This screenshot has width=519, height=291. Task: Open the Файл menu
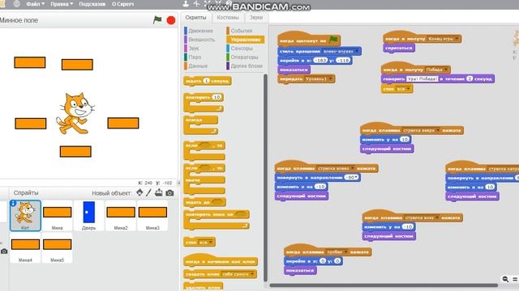coord(35,4)
